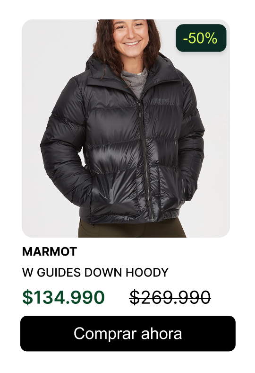This screenshot has height=373, width=255.
Task: Click the Comprar ahora button
Action: 127,333
